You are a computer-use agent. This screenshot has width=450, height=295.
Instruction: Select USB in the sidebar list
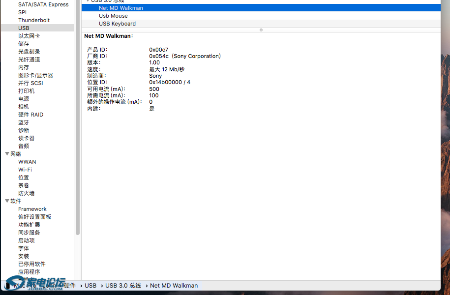click(24, 28)
